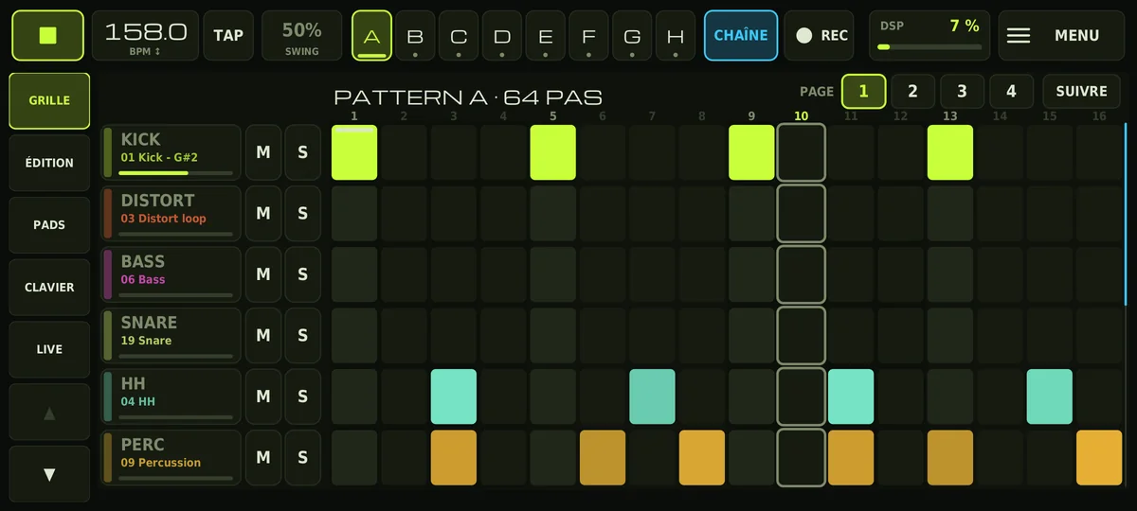Viewport: 1137px width, 511px height.
Task: Switch to the ÉDITION view
Action: [49, 163]
